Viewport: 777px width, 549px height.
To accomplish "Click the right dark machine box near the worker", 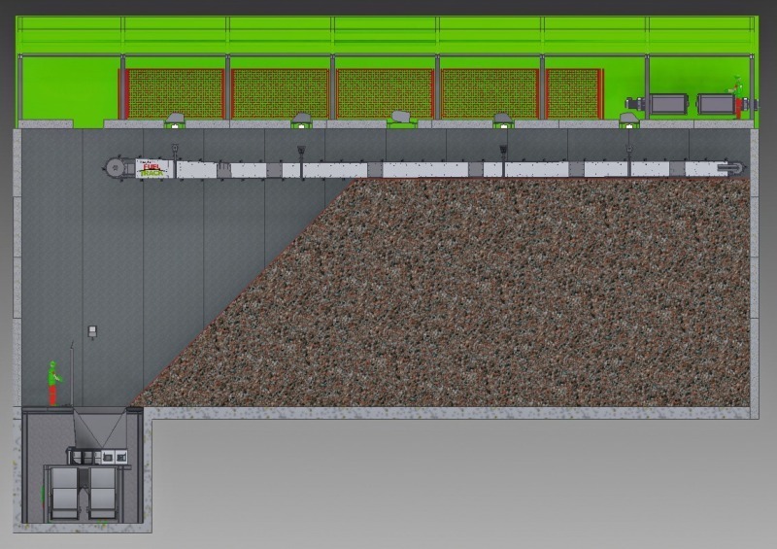I will 716,103.
